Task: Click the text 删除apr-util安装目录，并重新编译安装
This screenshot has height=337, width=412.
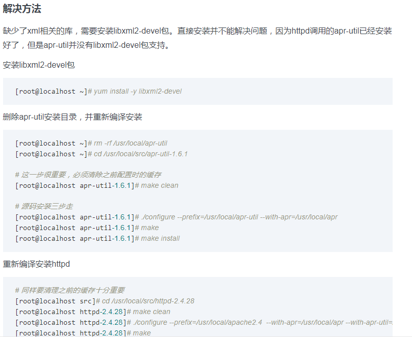Action: [72, 117]
